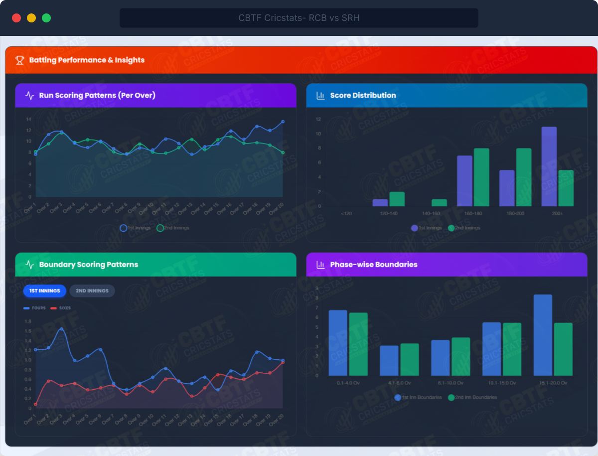The width and height of the screenshot is (598, 456).
Task: Click the SIXES legend label
Action: (65, 308)
